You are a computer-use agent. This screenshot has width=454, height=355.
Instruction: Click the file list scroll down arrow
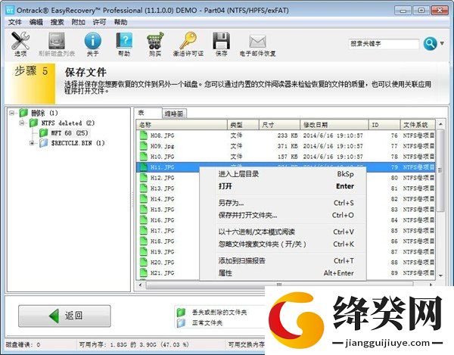point(440,276)
